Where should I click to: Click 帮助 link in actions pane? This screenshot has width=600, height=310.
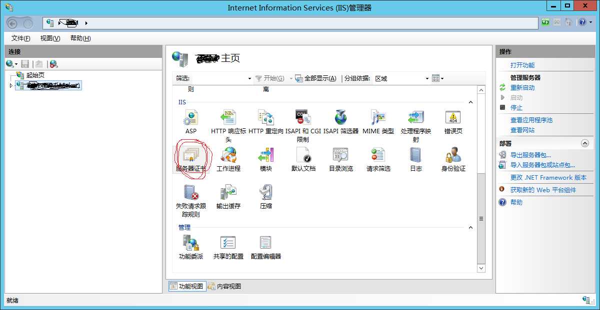[516, 203]
